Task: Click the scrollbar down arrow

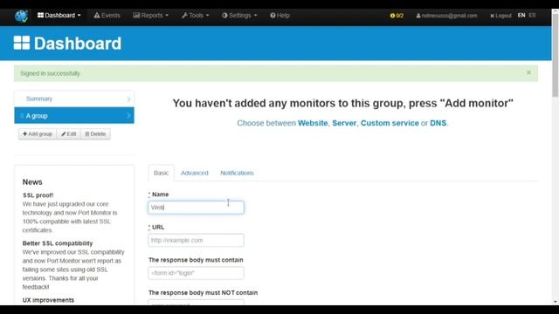Action: click(x=556, y=302)
